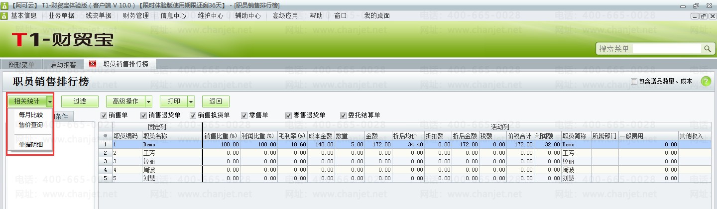Click the table corner asterisk selector

(105, 135)
